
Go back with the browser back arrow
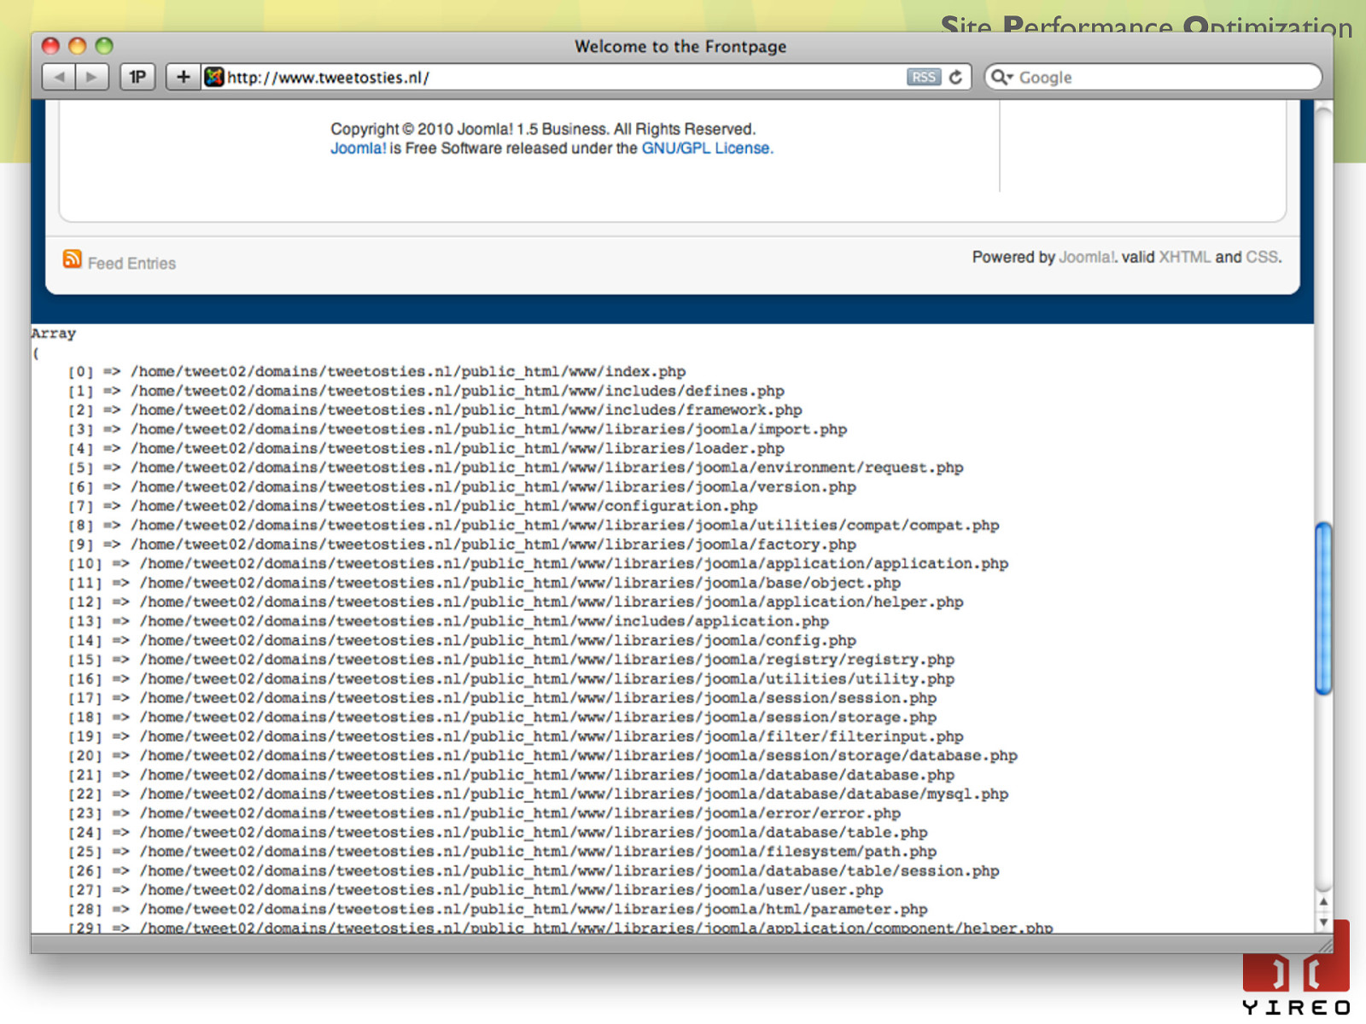point(59,78)
